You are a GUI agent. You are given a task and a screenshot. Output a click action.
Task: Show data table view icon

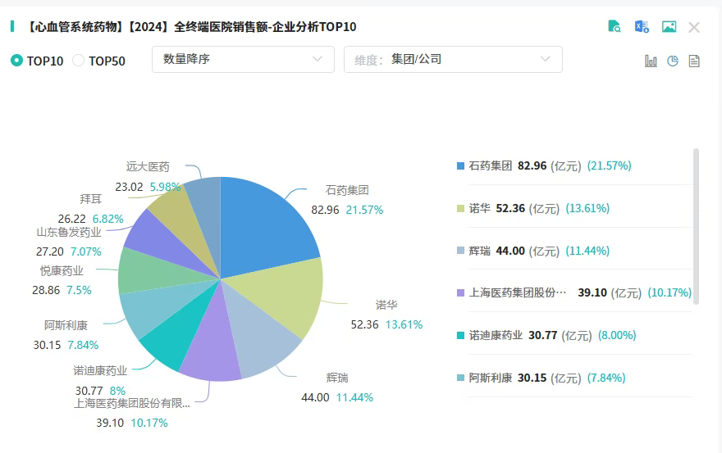pyautogui.click(x=694, y=61)
